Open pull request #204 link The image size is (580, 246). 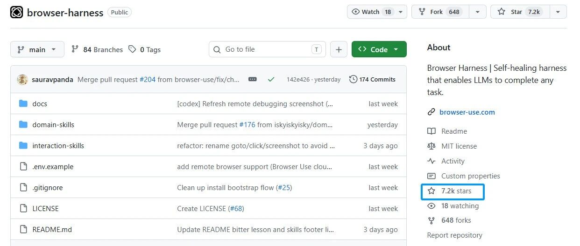148,79
